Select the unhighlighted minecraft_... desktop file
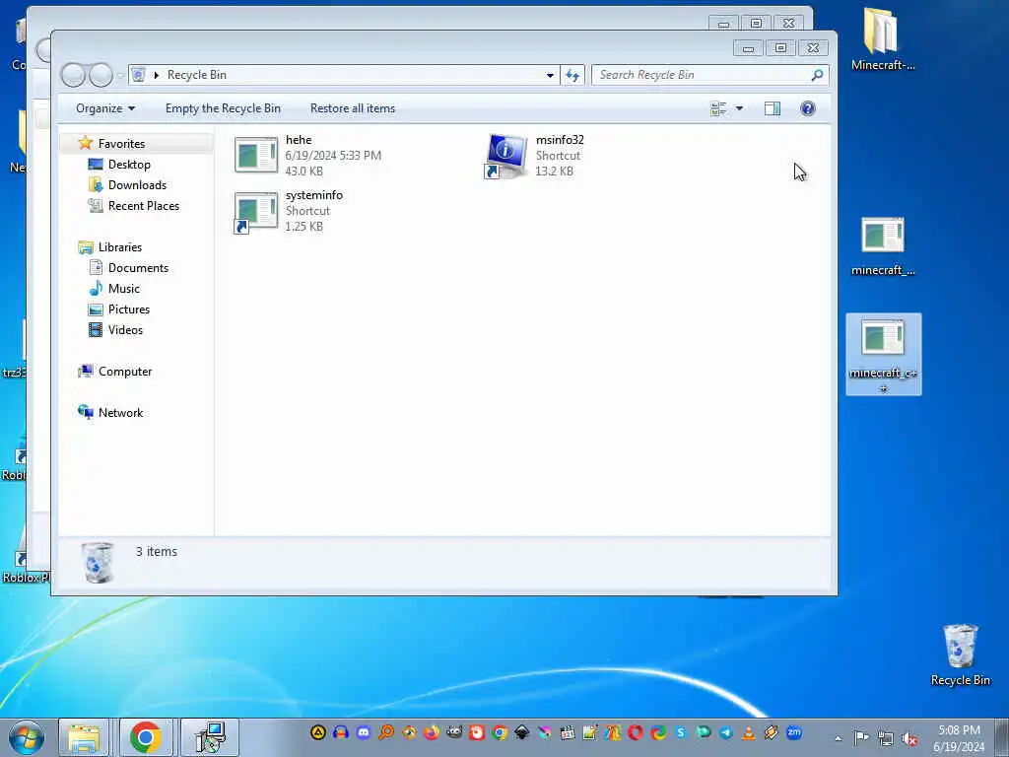Viewport: 1009px width, 757px height. point(882,247)
